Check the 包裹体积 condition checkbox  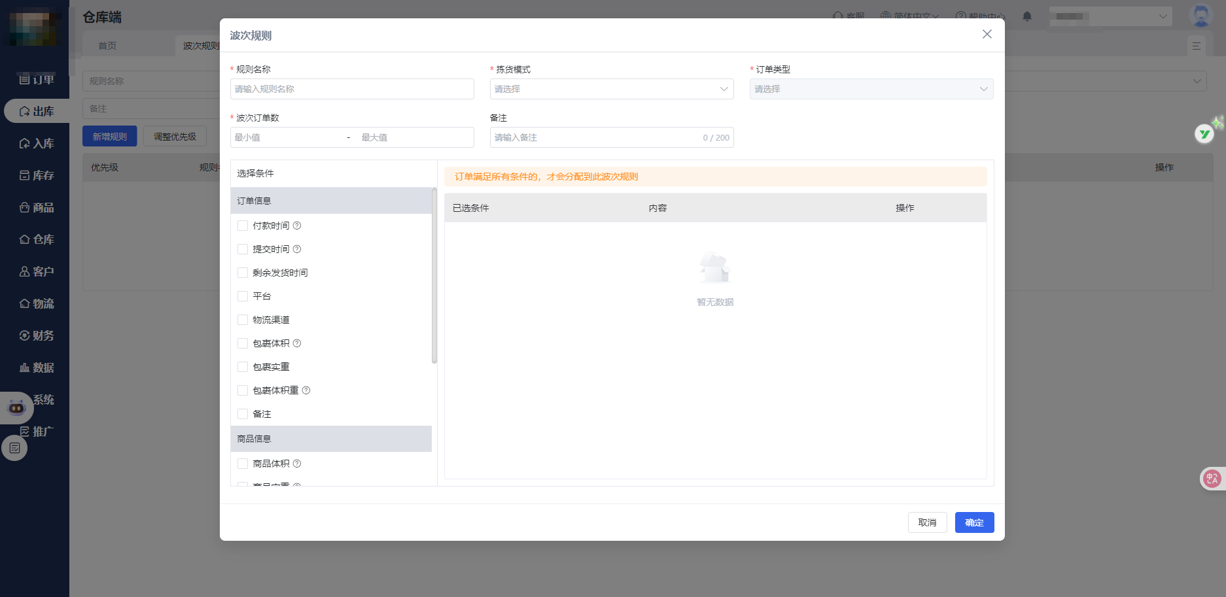point(243,343)
